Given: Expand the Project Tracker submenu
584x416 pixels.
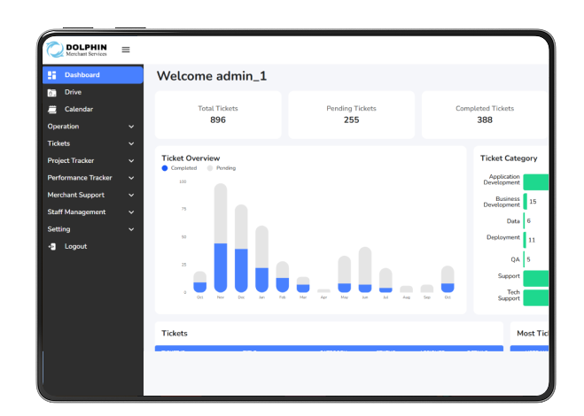Looking at the screenshot, I should click(x=92, y=161).
